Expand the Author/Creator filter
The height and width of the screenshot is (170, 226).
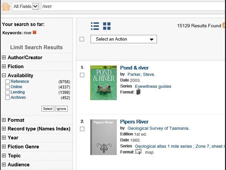[4, 58]
